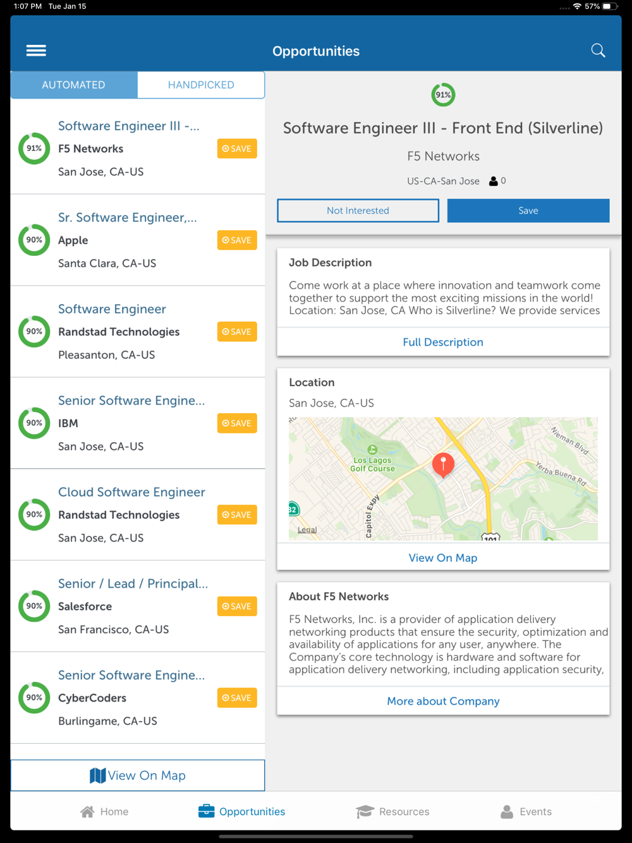The height and width of the screenshot is (843, 632).
Task: Save the F5 Networks job listing
Action: (237, 149)
